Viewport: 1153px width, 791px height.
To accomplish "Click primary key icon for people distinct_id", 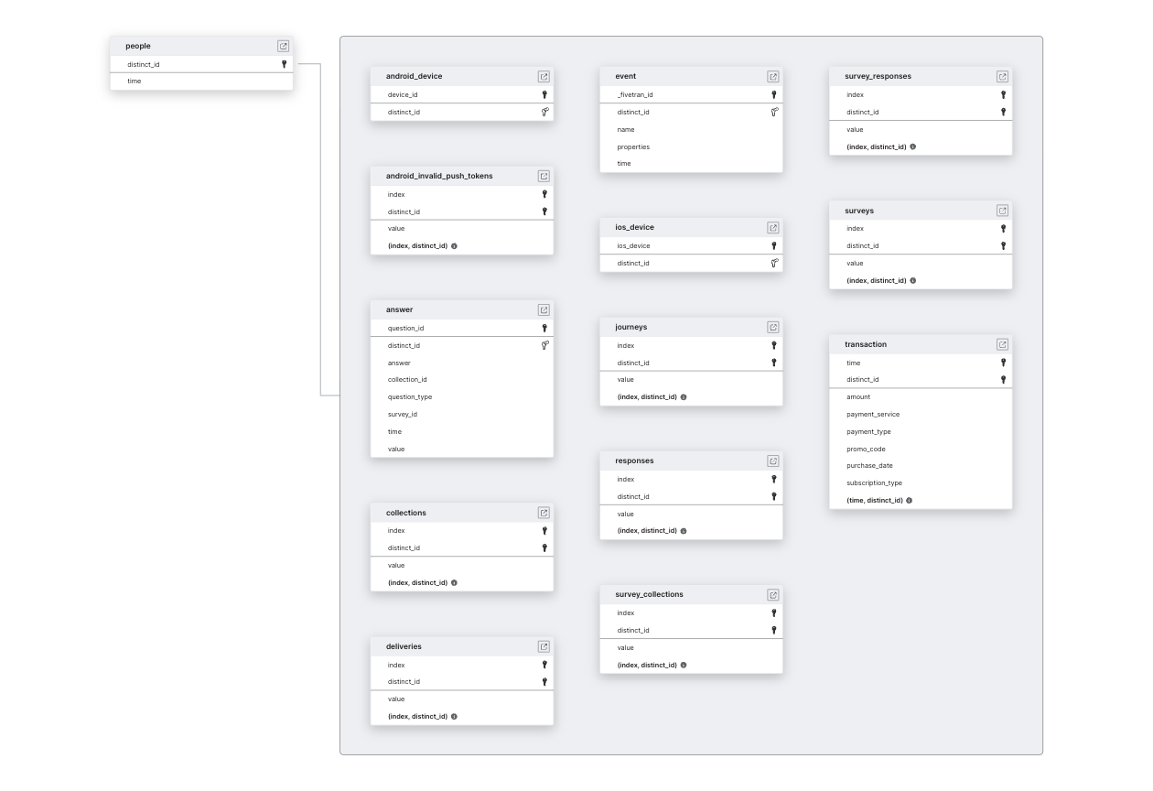I will click(284, 64).
